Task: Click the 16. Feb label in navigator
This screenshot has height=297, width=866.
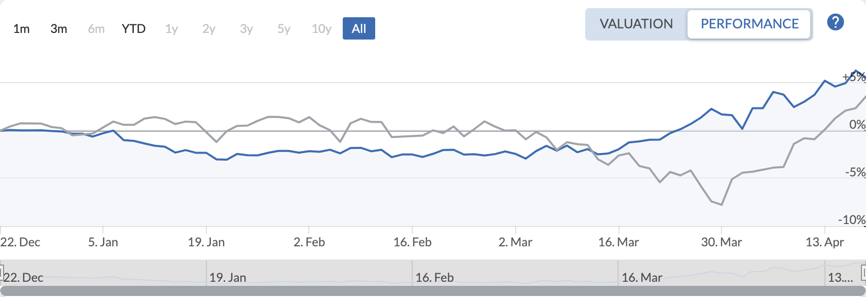Action: [x=435, y=278]
